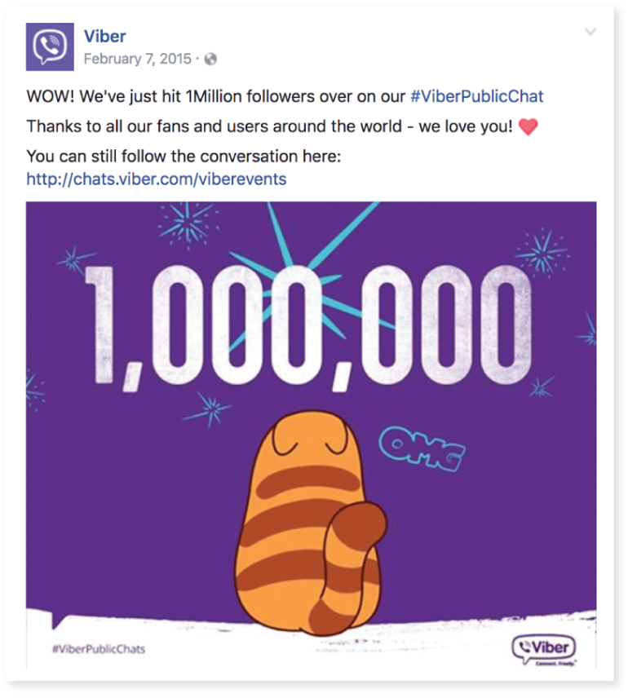Click the small firework in image top-right corner
This screenshot has width=628, height=698.
pos(539,248)
